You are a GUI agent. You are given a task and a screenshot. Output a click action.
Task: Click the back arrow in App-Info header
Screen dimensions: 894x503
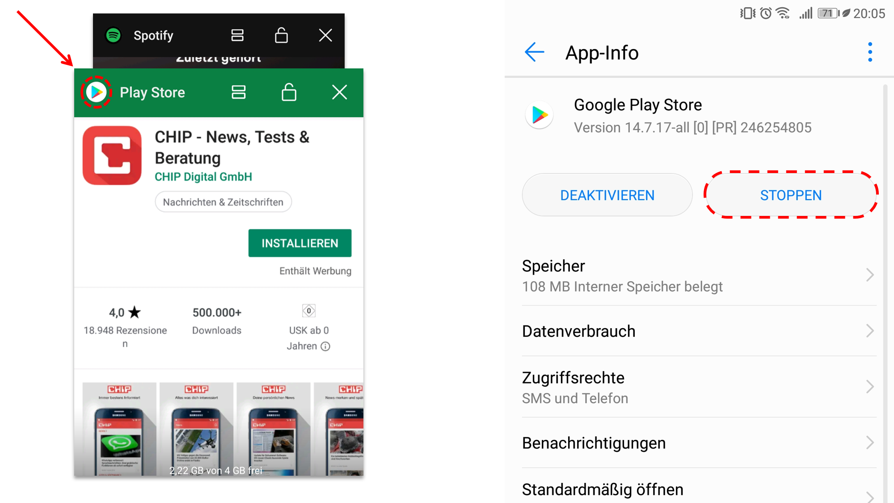[532, 52]
